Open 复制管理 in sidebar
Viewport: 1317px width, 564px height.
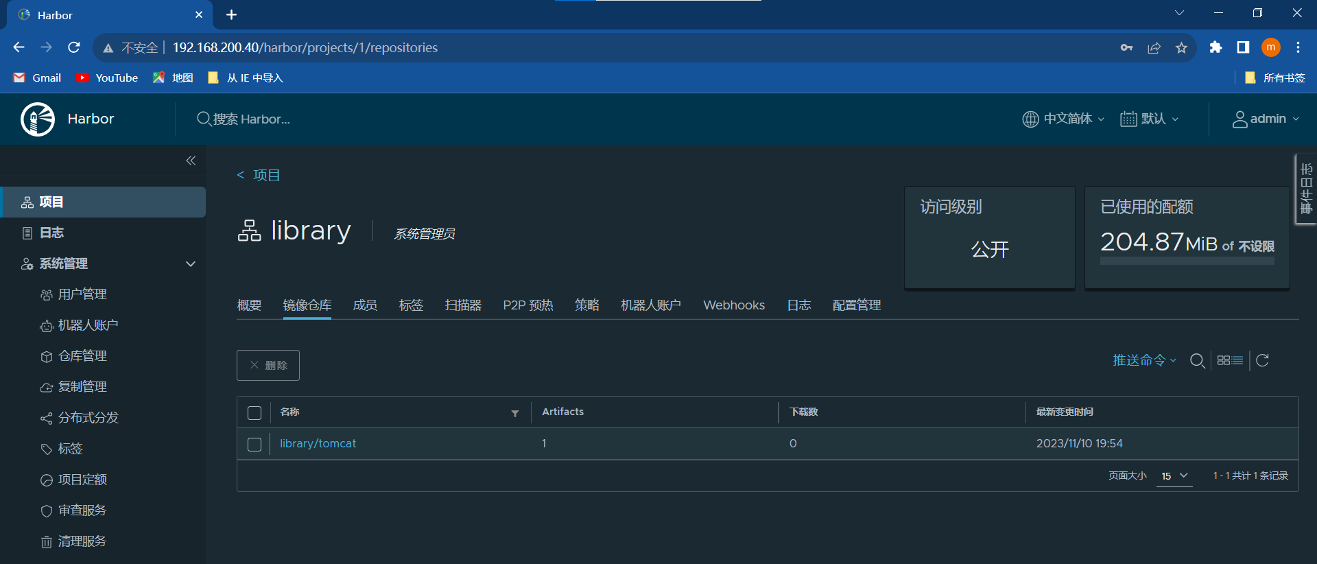82,387
